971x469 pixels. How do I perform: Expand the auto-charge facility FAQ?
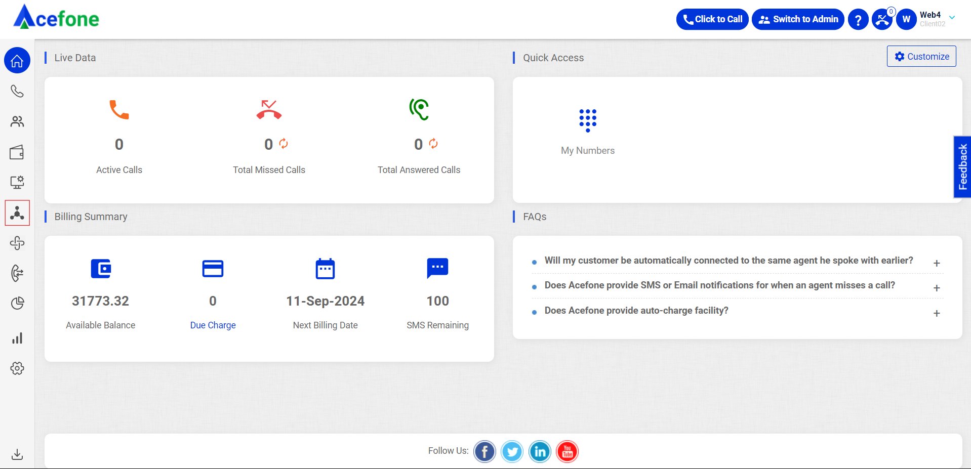pyautogui.click(x=937, y=313)
